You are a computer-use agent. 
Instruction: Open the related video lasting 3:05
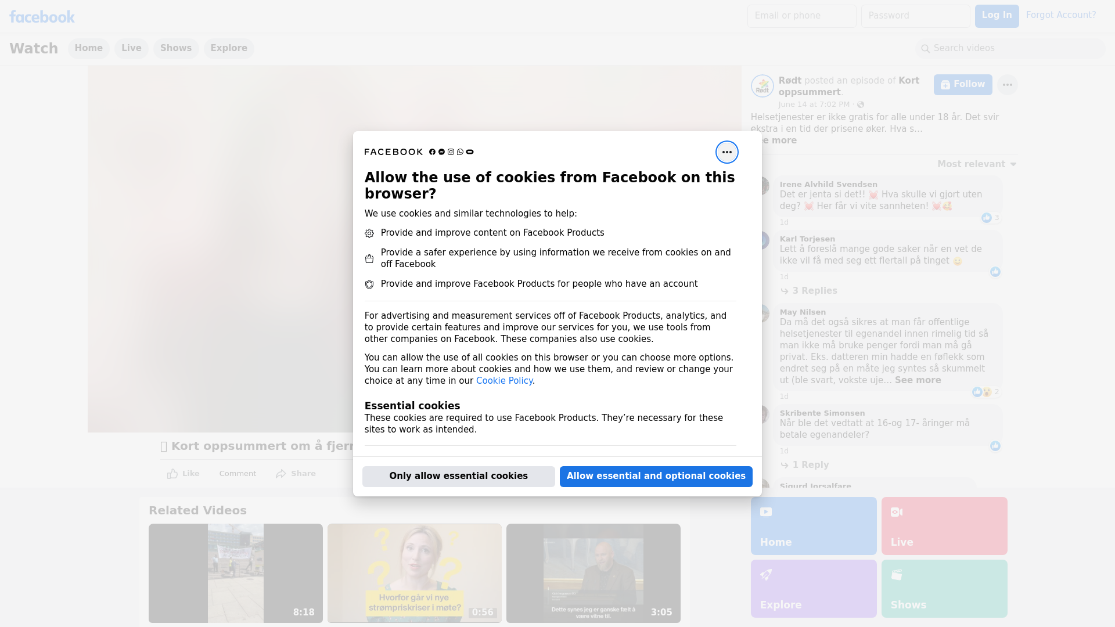pyautogui.click(x=594, y=574)
